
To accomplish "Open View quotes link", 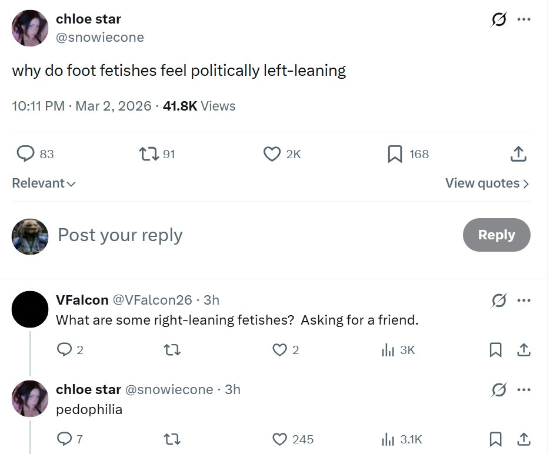I will pos(487,183).
